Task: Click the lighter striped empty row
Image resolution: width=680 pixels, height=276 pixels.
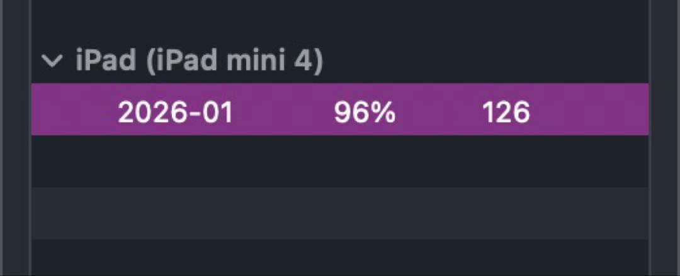Action: pos(340,213)
